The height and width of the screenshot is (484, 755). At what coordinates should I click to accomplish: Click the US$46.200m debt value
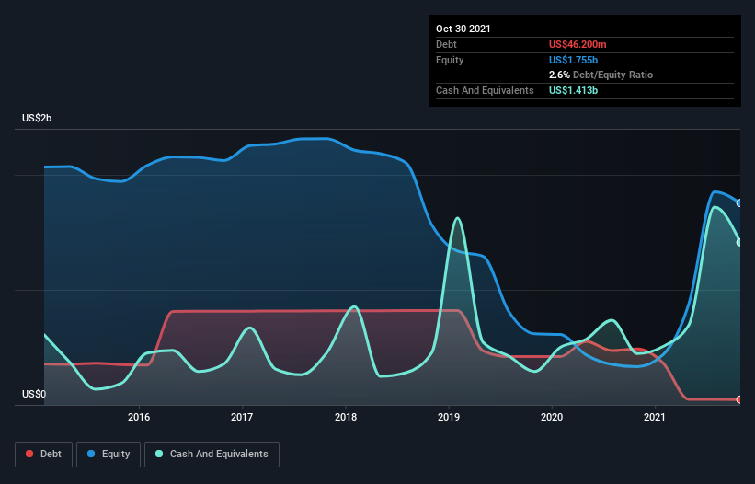[x=578, y=44]
